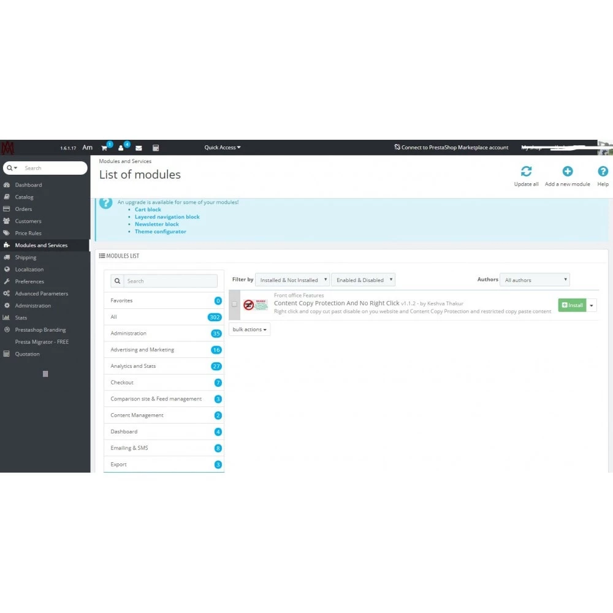The image size is (613, 613).
Task: Click the Localization globe icon
Action: click(7, 269)
